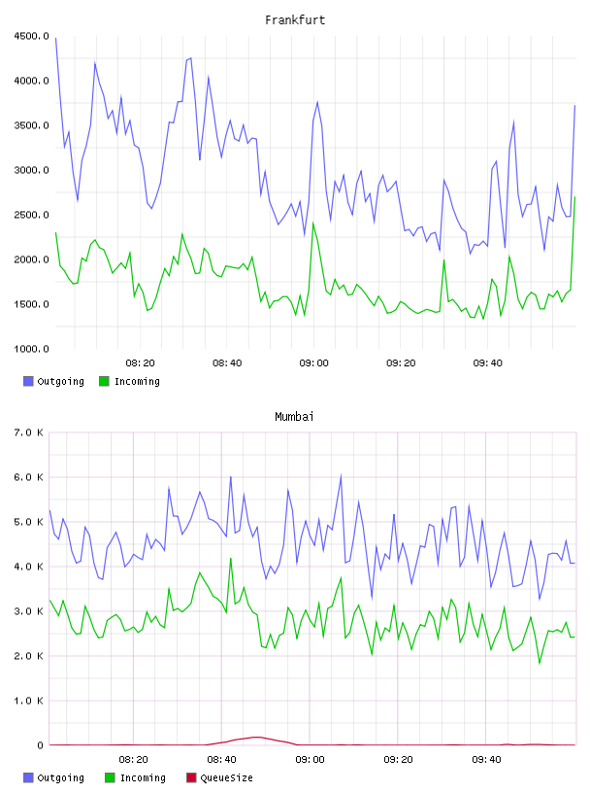Click the 4.0 K y-axis label in Mumbai chart
This screenshot has height=793, width=590.
(28, 567)
